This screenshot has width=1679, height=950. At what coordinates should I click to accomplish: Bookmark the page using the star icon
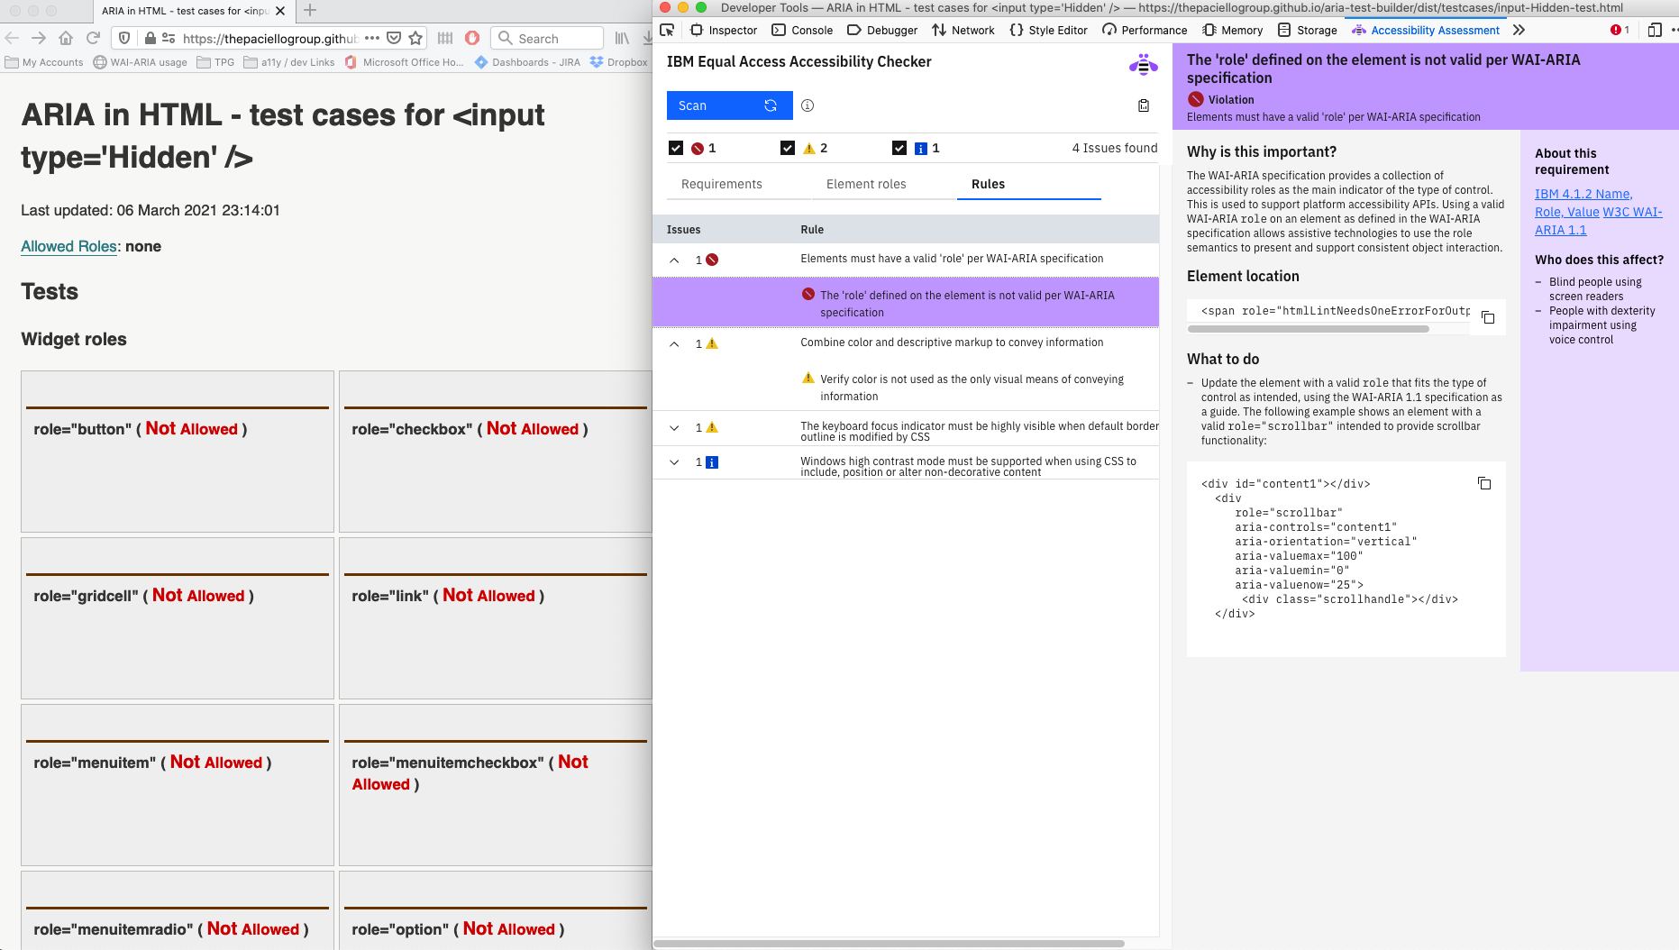[x=414, y=39]
